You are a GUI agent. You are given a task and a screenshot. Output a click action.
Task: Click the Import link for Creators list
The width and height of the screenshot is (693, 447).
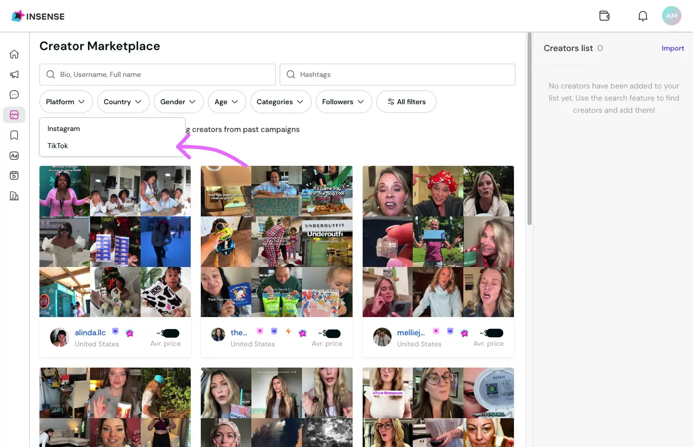673,48
